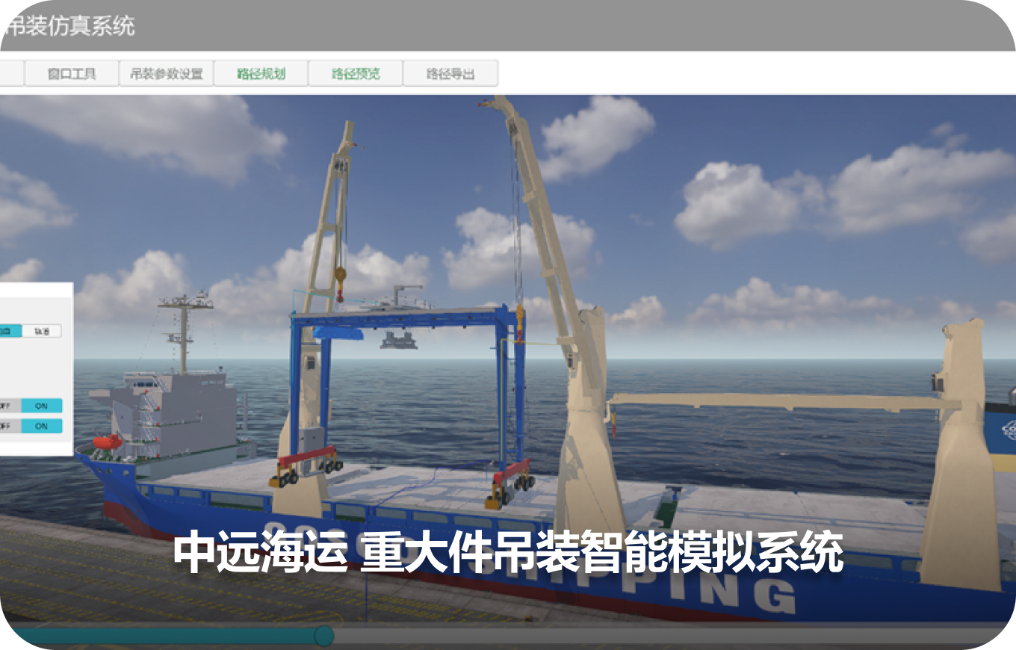Viewport: 1016px width, 650px height.
Task: Turn the upper switch ON
Action: coord(41,406)
